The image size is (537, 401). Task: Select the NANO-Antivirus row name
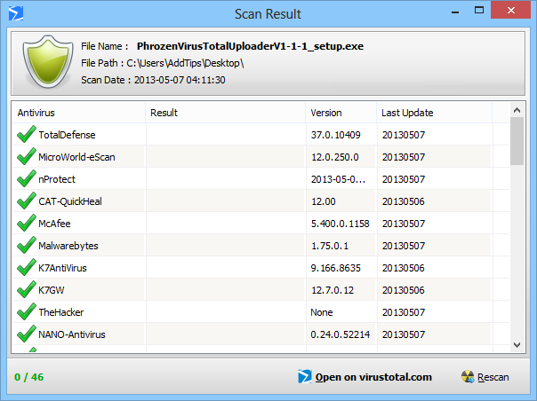[x=72, y=334]
